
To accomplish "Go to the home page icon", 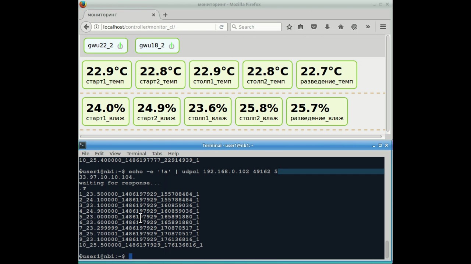I will (341, 27).
